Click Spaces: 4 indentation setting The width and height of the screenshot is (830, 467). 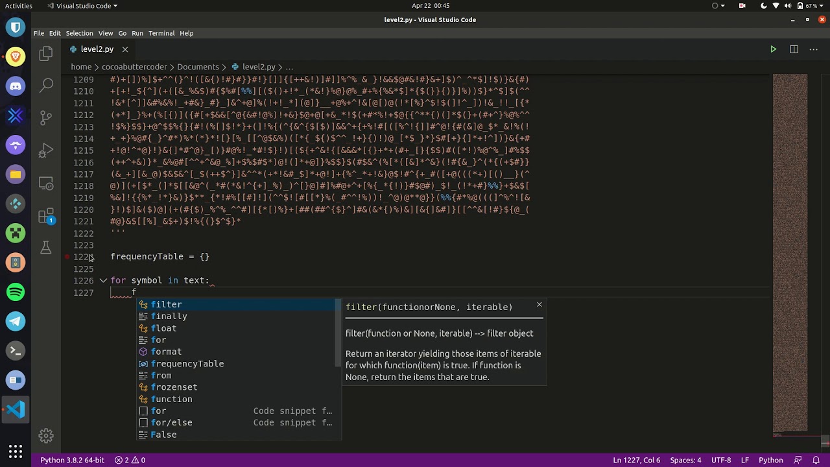click(x=685, y=460)
